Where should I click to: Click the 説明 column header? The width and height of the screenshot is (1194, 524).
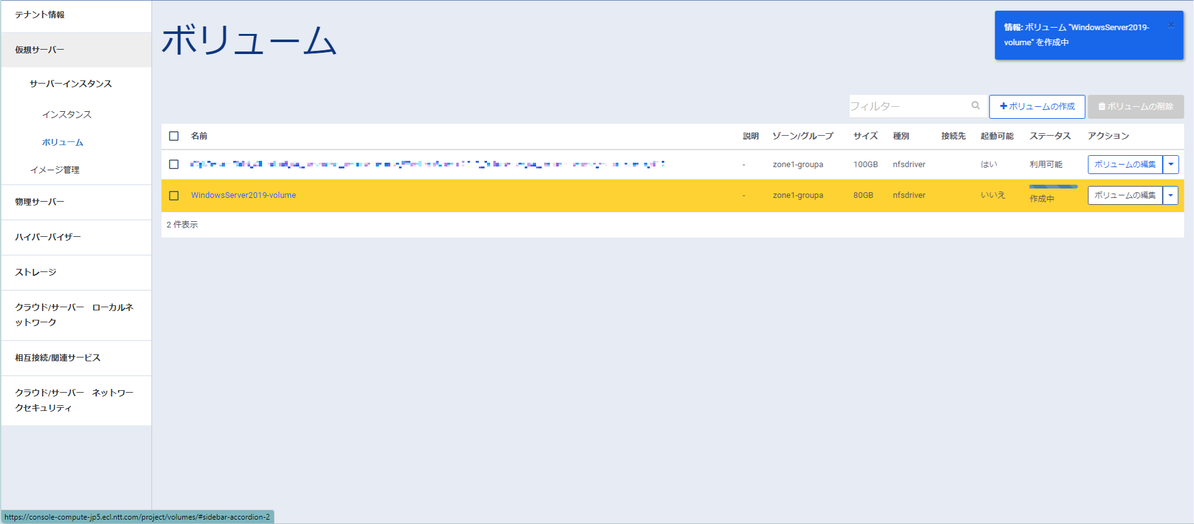coord(751,136)
